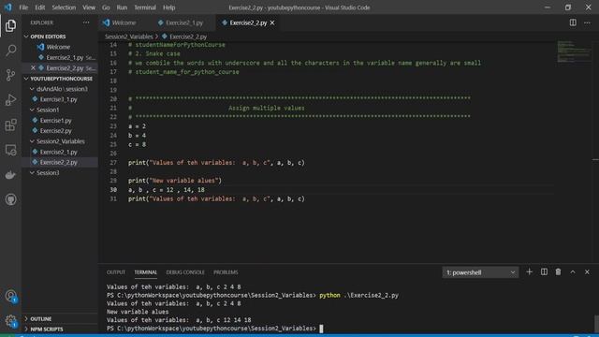Image resolution: width=599 pixels, height=337 pixels.
Task: Open the terminal selector dropdown showing powershell
Action: 480,272
